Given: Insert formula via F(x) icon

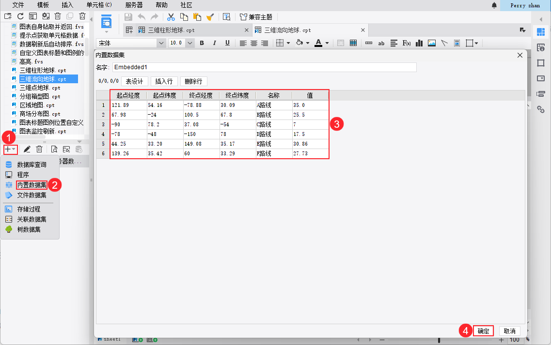Looking at the screenshot, I should pos(407,43).
